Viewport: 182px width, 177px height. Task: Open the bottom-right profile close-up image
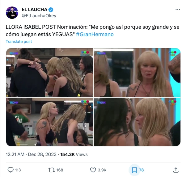point(137,122)
